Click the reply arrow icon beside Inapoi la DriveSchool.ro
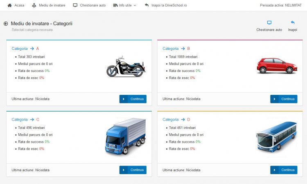 coord(147,5)
